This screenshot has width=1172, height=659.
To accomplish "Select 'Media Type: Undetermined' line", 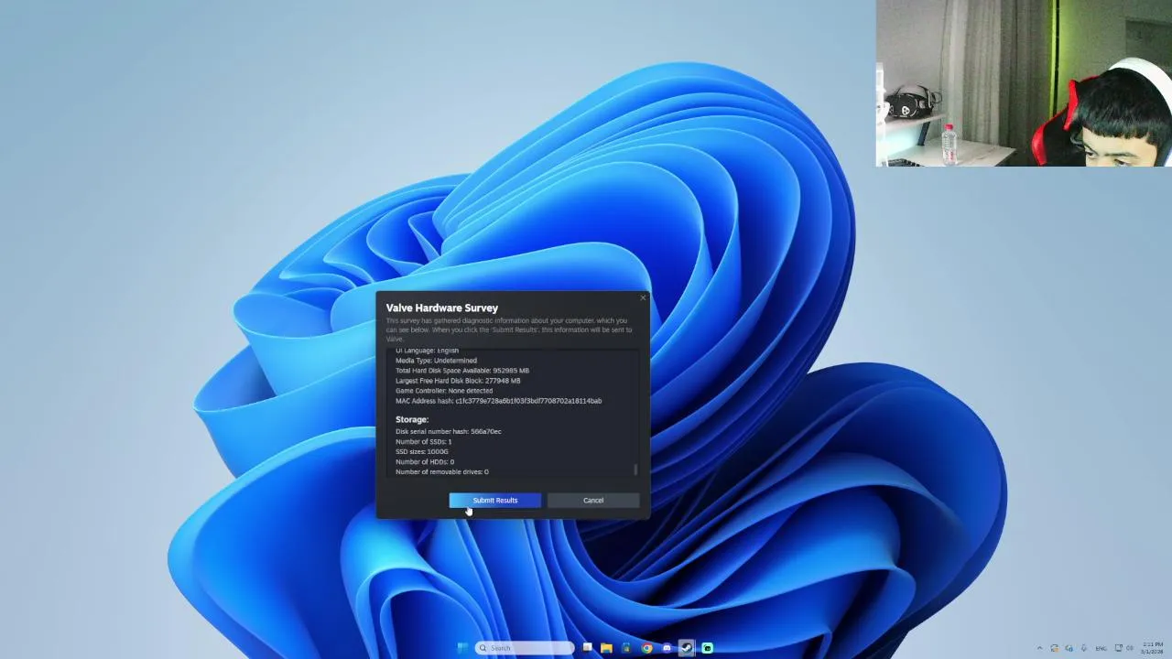I will [x=436, y=361].
